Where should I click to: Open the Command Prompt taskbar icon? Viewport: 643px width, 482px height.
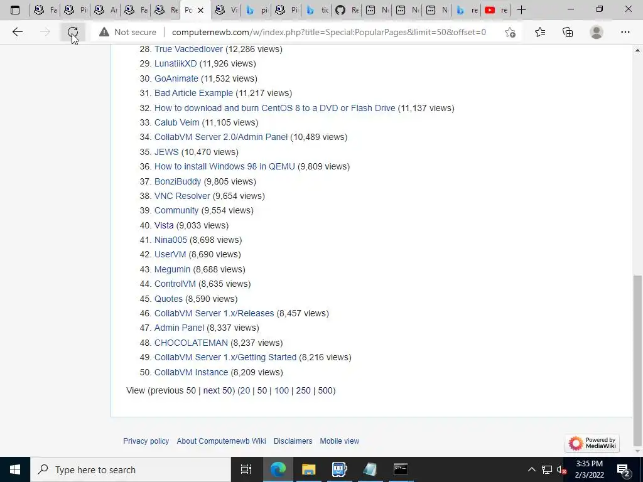click(401, 469)
